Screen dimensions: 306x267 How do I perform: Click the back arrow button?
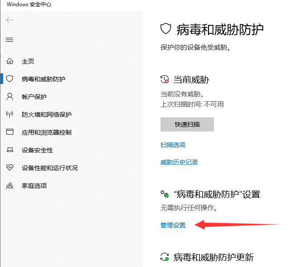[x=9, y=20]
